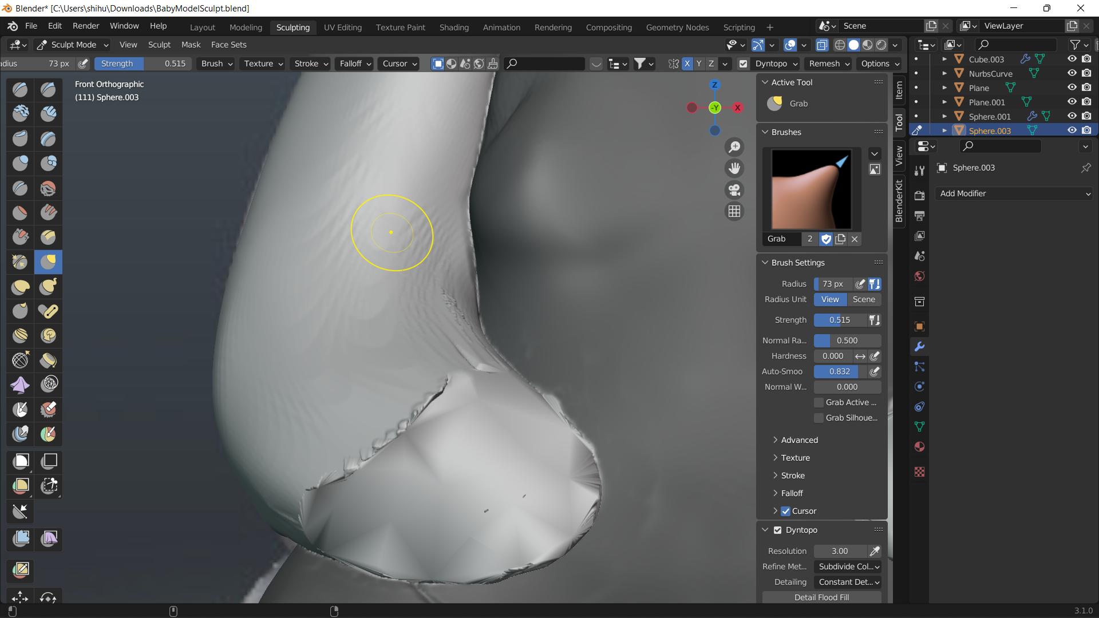Expand the Cube.003 item in the outliner

(946, 59)
